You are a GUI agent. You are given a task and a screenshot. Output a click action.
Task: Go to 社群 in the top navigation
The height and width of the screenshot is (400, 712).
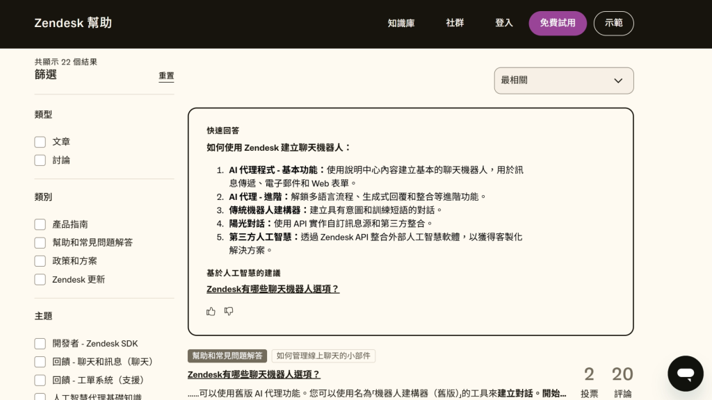[x=455, y=23]
